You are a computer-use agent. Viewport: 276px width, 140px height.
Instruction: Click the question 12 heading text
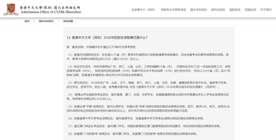pos(107,38)
